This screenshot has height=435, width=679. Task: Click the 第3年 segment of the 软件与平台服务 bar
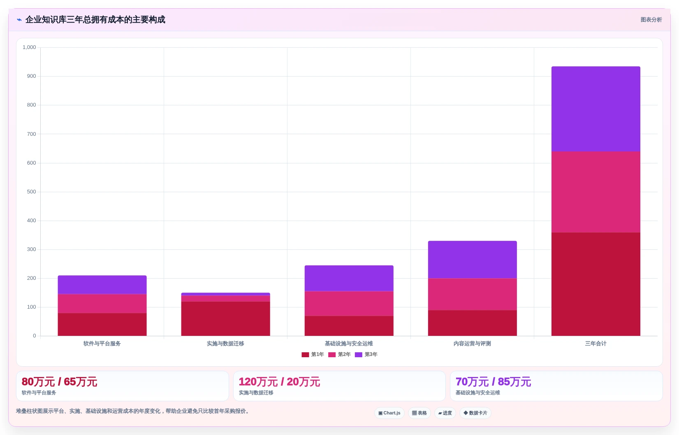pyautogui.click(x=102, y=285)
